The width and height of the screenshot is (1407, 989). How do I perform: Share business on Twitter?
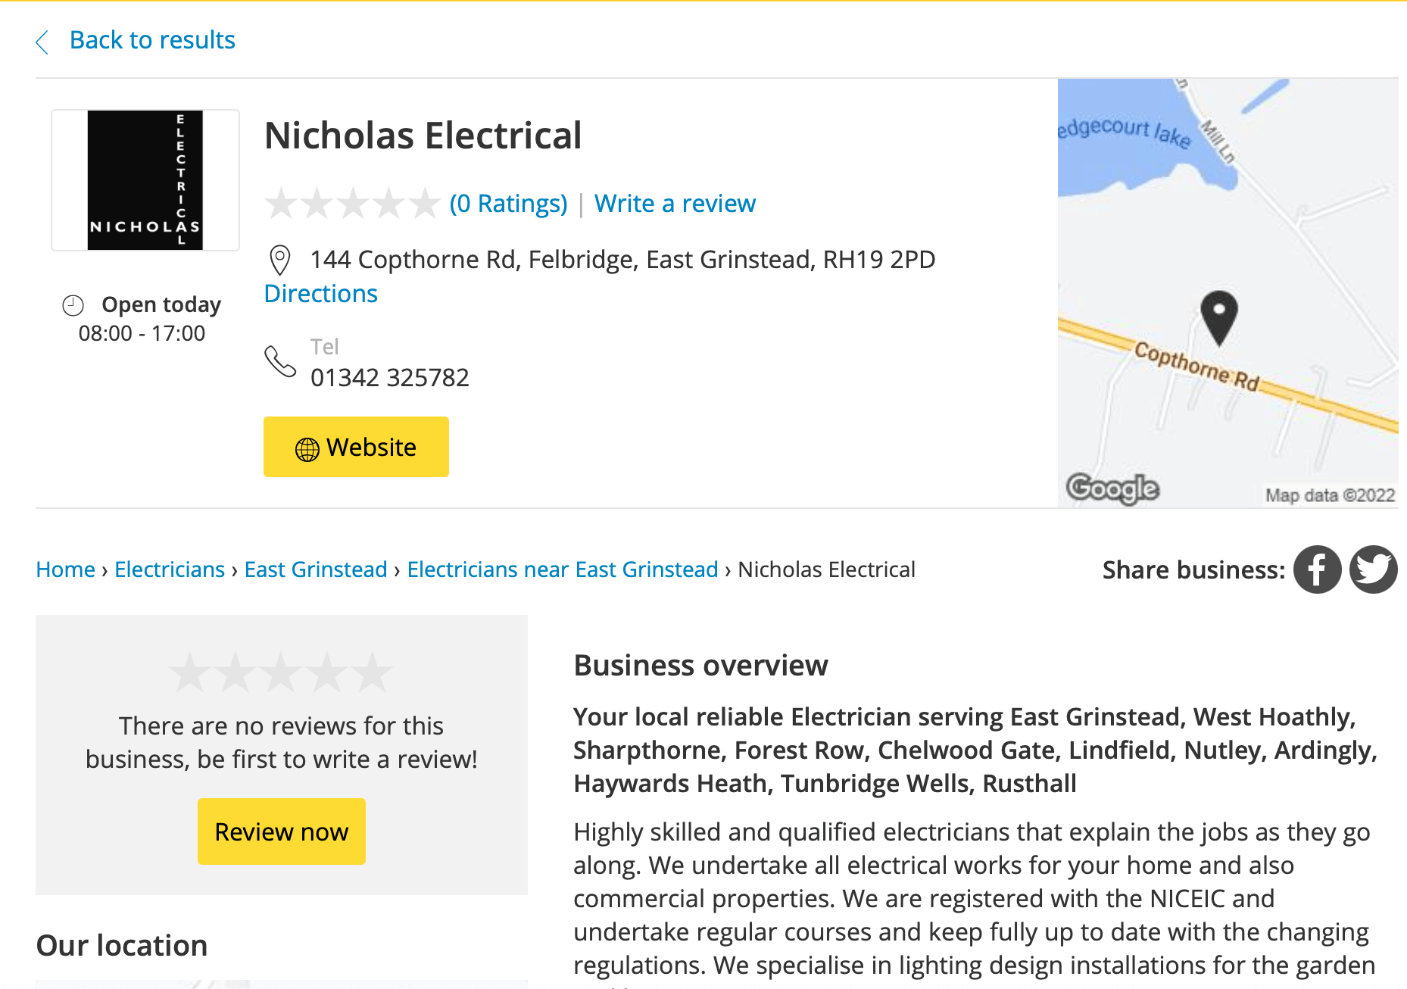coord(1373,569)
